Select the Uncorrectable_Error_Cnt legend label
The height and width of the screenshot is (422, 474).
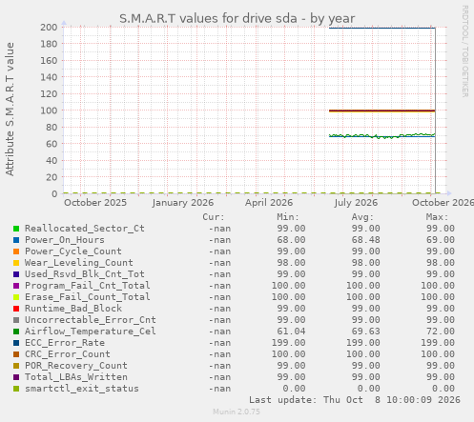click(91, 320)
